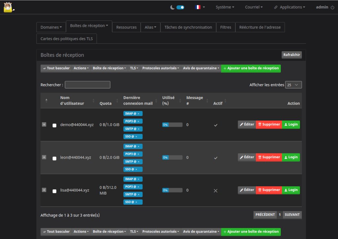Open top Boîte de réception dropdown
Viewport: 338px width, 239px height.
[x=109, y=68]
